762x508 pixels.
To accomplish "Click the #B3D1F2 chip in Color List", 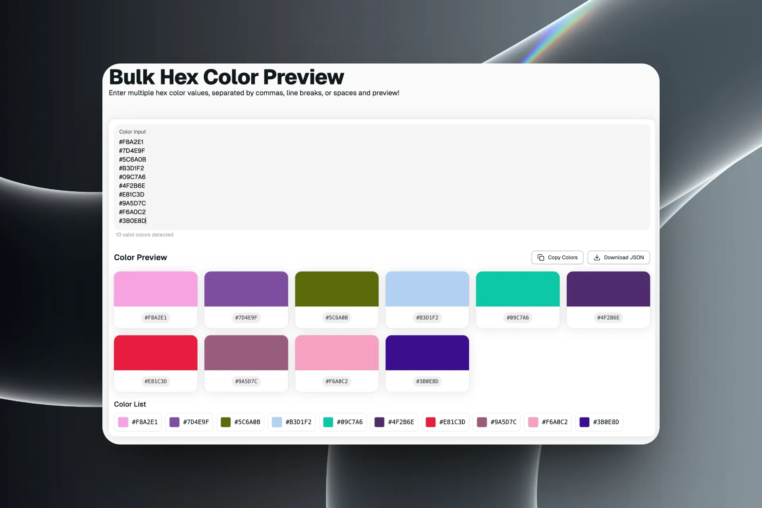I will coord(292,422).
